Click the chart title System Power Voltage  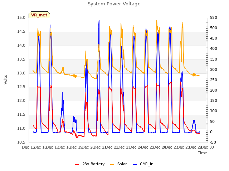coord(114,4)
